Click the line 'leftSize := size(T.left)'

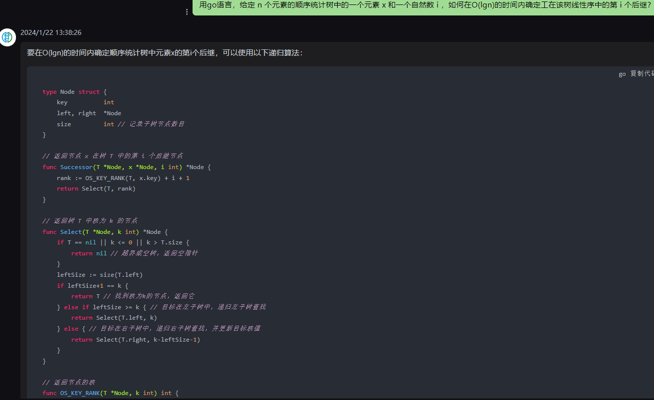coord(100,275)
